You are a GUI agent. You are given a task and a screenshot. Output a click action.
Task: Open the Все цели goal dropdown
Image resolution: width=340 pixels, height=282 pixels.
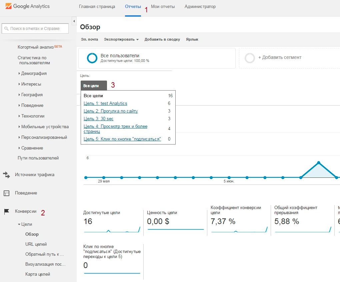pyautogui.click(x=94, y=86)
